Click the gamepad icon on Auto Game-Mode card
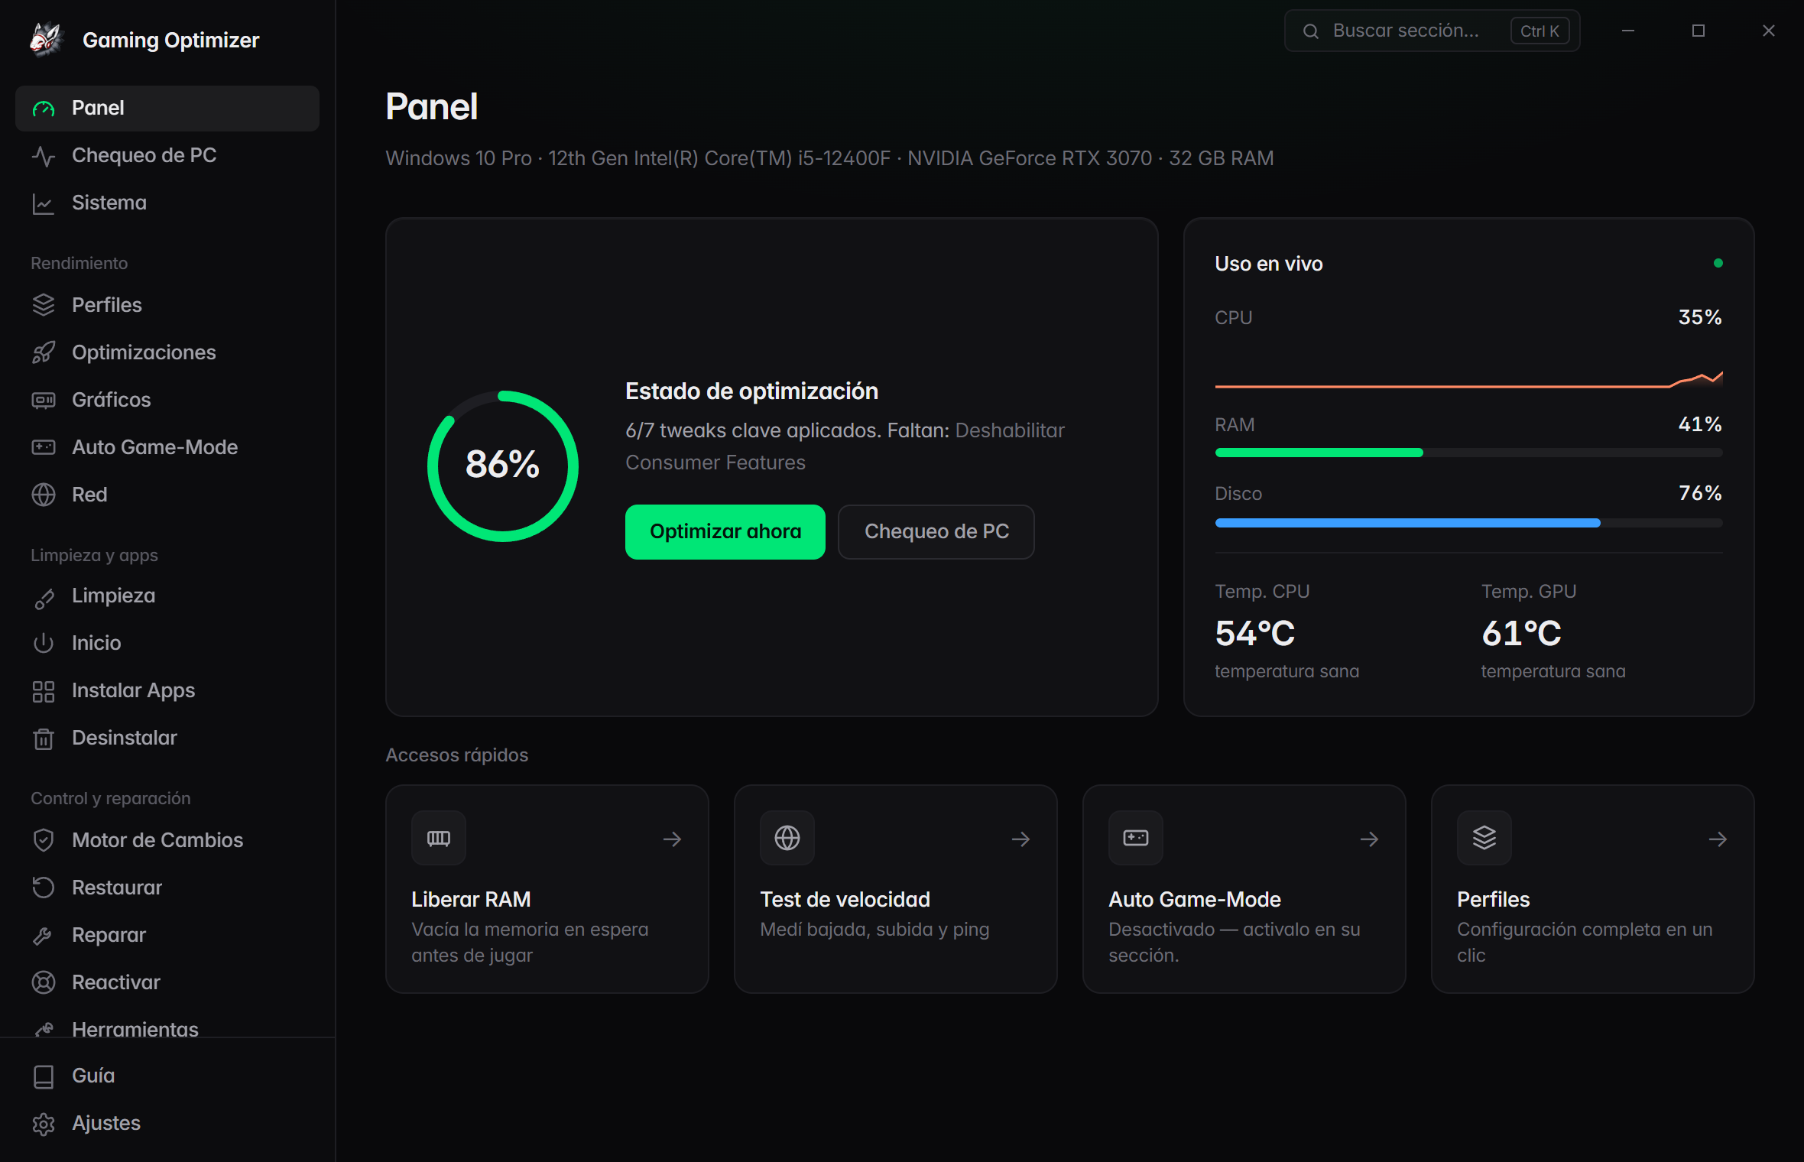Screen dimensions: 1804x1162 (x=1136, y=838)
